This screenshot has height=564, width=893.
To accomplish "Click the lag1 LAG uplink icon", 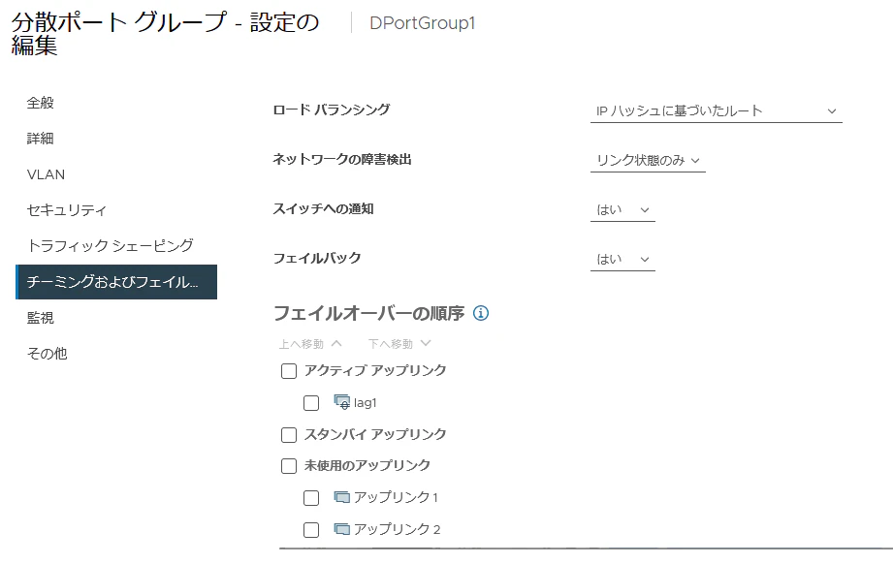I will point(341,402).
